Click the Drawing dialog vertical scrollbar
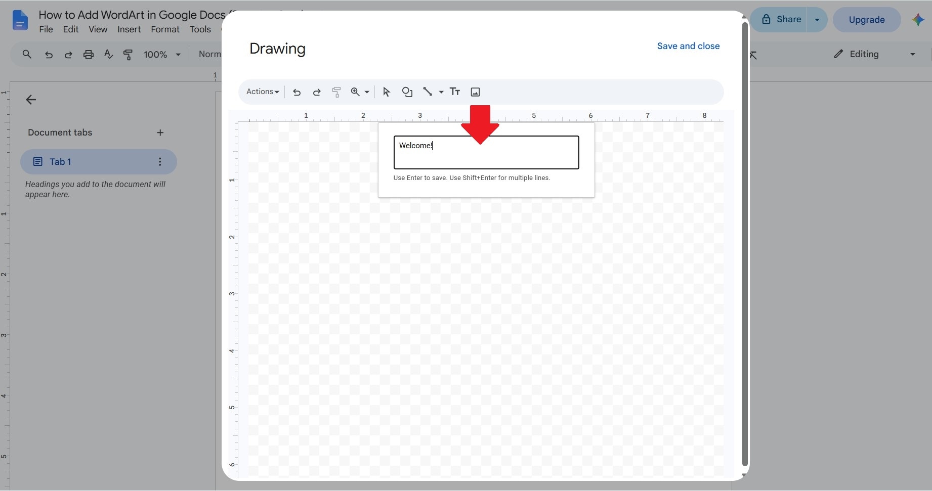 pos(744,244)
